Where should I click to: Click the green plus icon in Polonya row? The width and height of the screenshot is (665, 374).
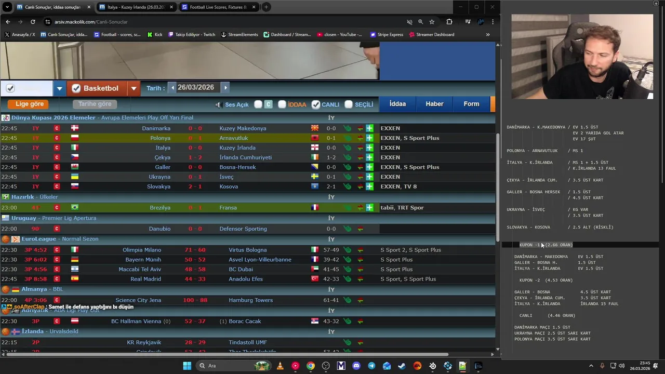coord(369,138)
